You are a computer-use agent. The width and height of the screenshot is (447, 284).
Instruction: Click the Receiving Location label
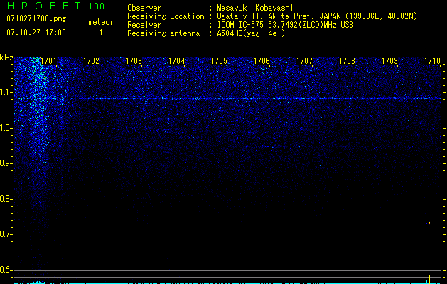(166, 16)
